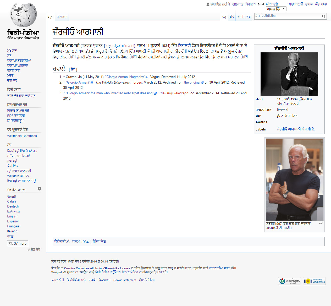Open the living people category

tap(99, 242)
